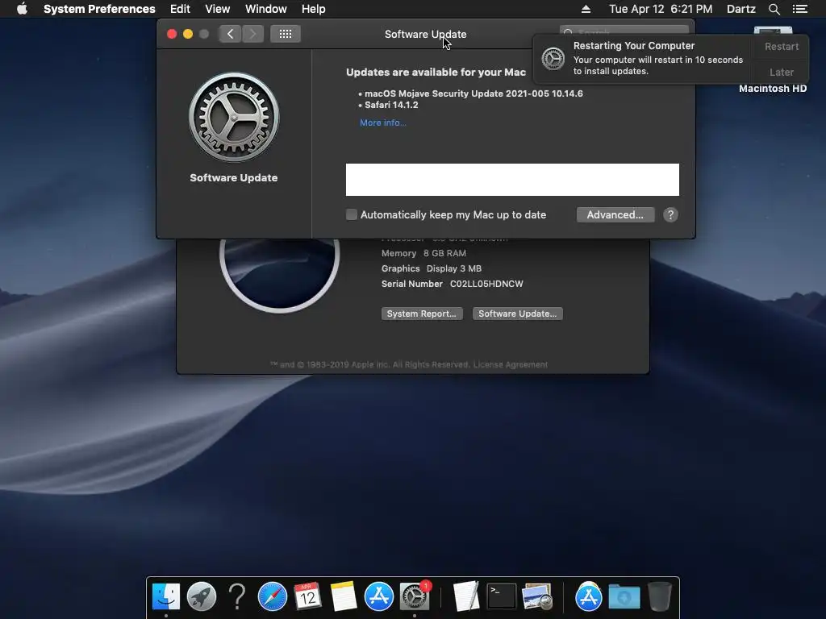Open the App Store icon beside Downloads
826x619 pixels.
(x=588, y=596)
